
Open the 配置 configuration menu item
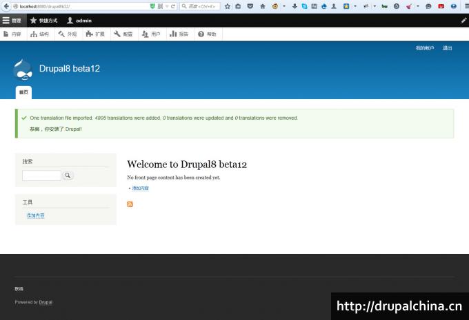[x=123, y=34]
